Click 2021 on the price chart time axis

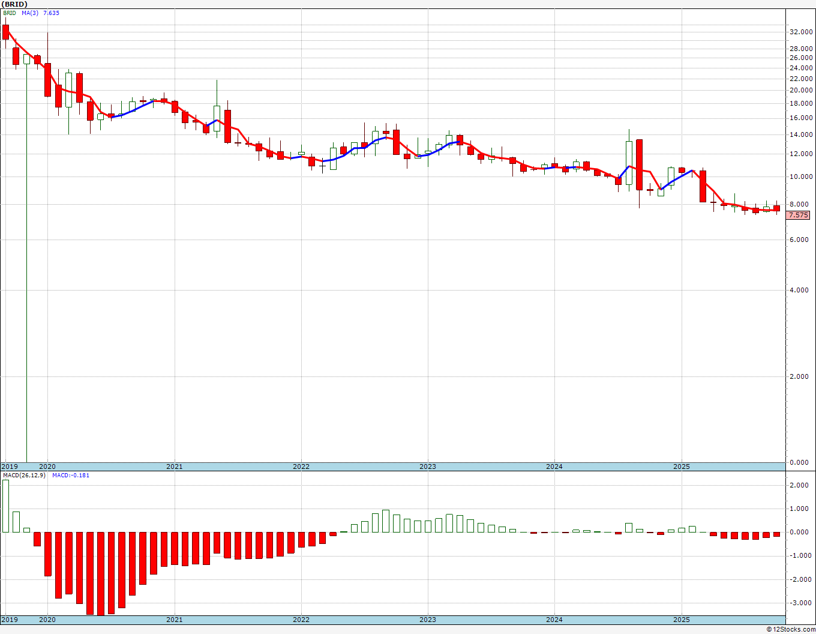(x=174, y=466)
